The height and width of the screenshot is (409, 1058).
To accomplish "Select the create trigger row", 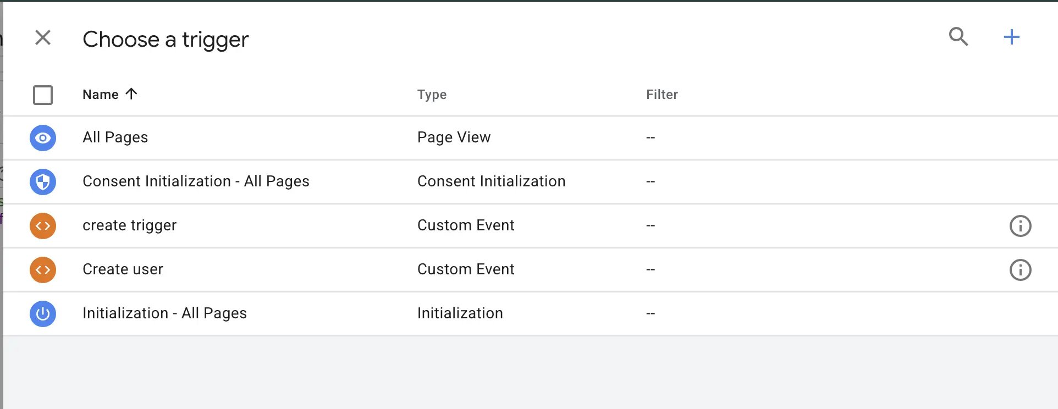I will pyautogui.click(x=531, y=226).
